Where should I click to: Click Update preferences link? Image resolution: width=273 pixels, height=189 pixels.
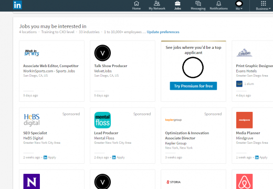click(163, 32)
